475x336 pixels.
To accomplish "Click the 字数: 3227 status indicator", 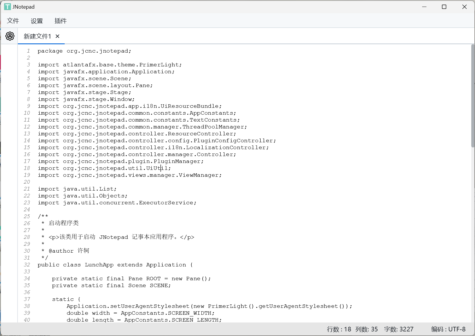I will point(399,329).
